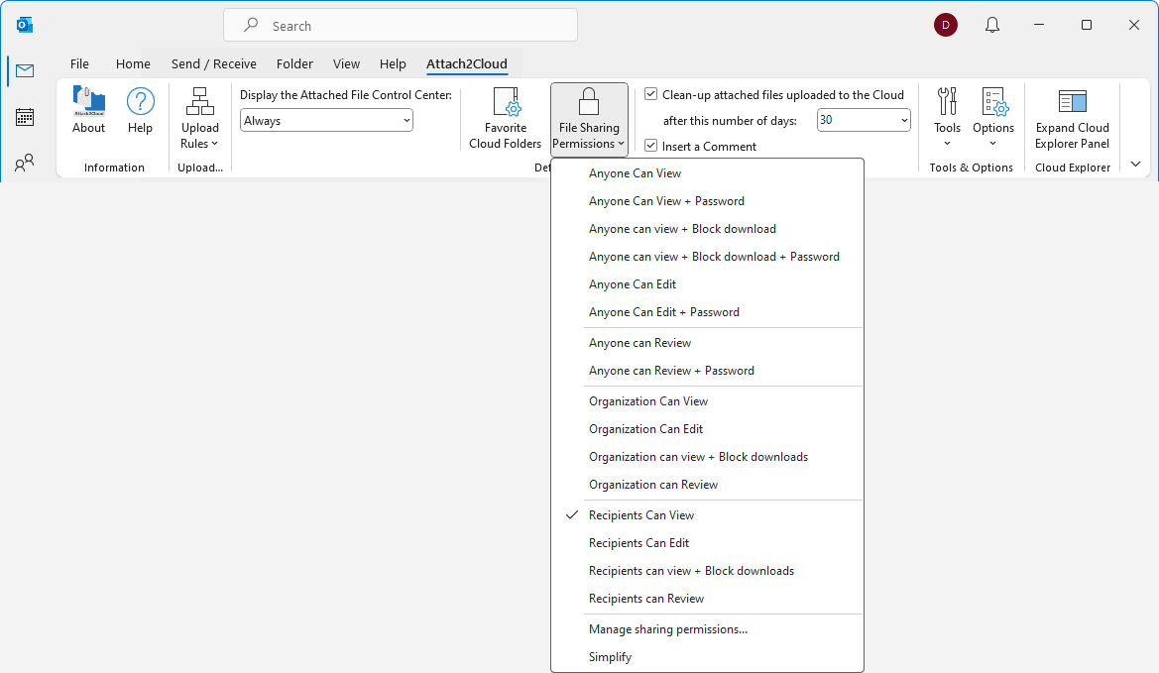Click the Simplify option
The image size is (1159, 673).
click(x=610, y=656)
